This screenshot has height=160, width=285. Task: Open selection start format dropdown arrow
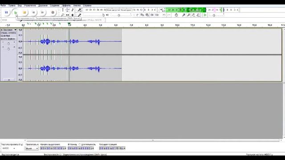(x=65, y=148)
